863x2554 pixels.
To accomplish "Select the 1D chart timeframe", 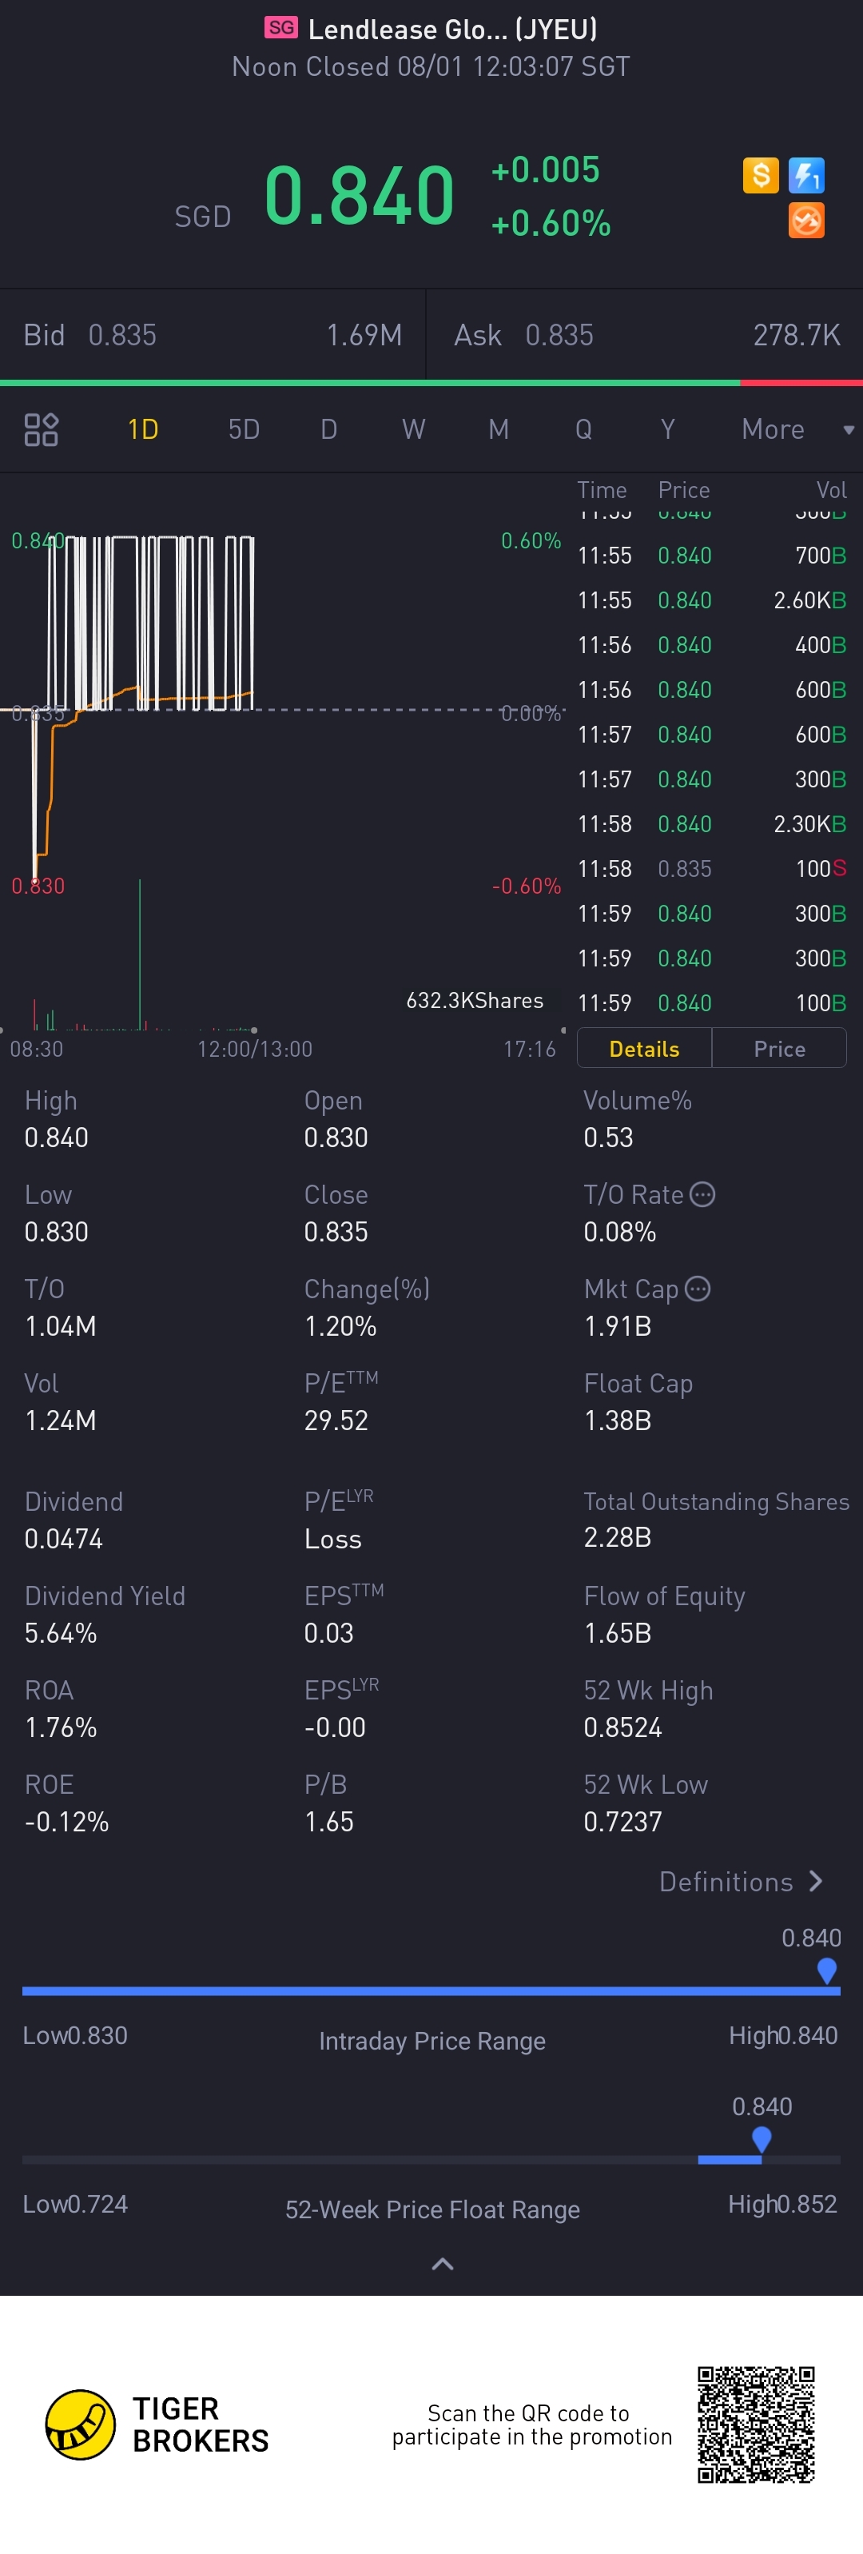I will point(143,429).
